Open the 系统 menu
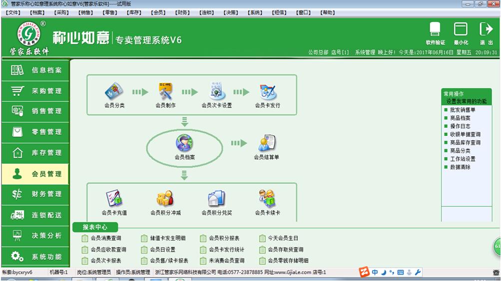This screenshot has height=281, width=501. (x=255, y=12)
